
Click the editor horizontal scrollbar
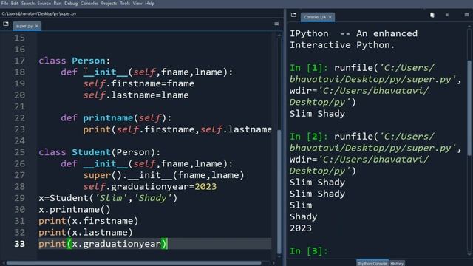(134, 263)
